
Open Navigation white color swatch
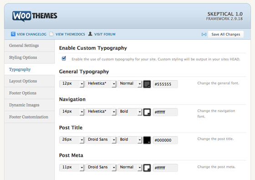(147, 112)
